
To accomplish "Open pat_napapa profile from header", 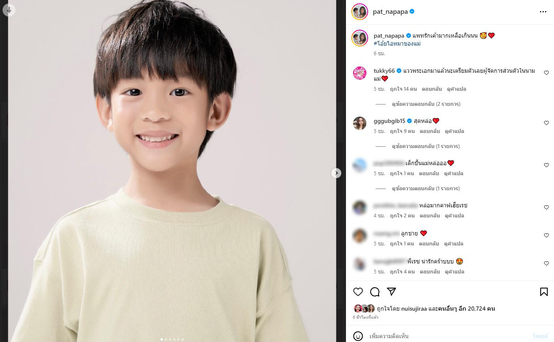I will (390, 12).
